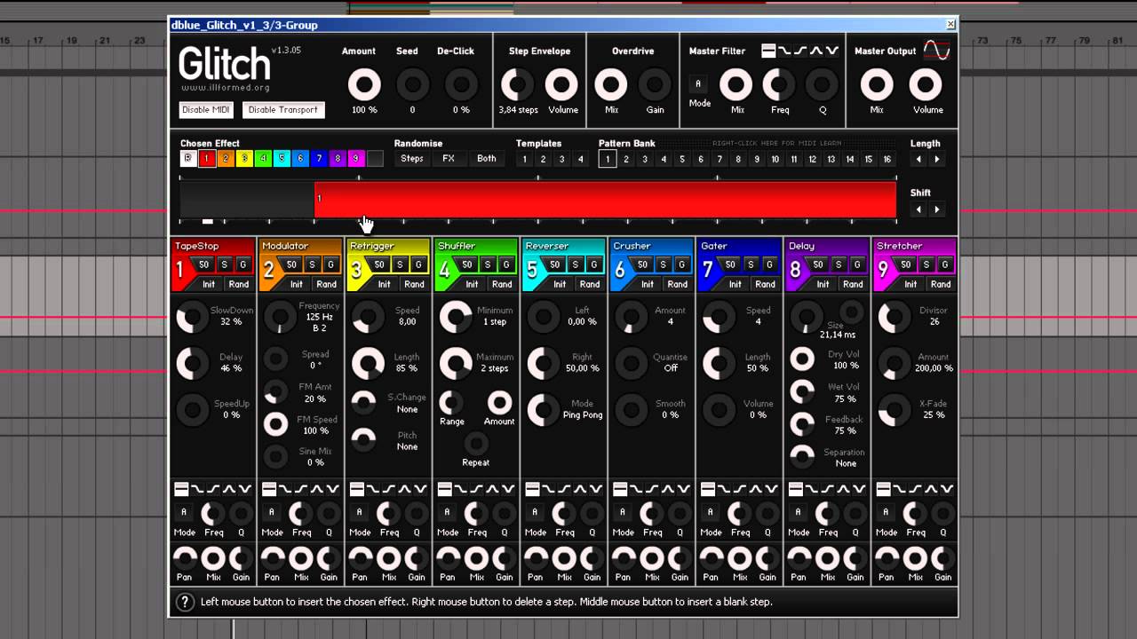Image resolution: width=1137 pixels, height=639 pixels.
Task: Load Template 4
Action: [580, 160]
